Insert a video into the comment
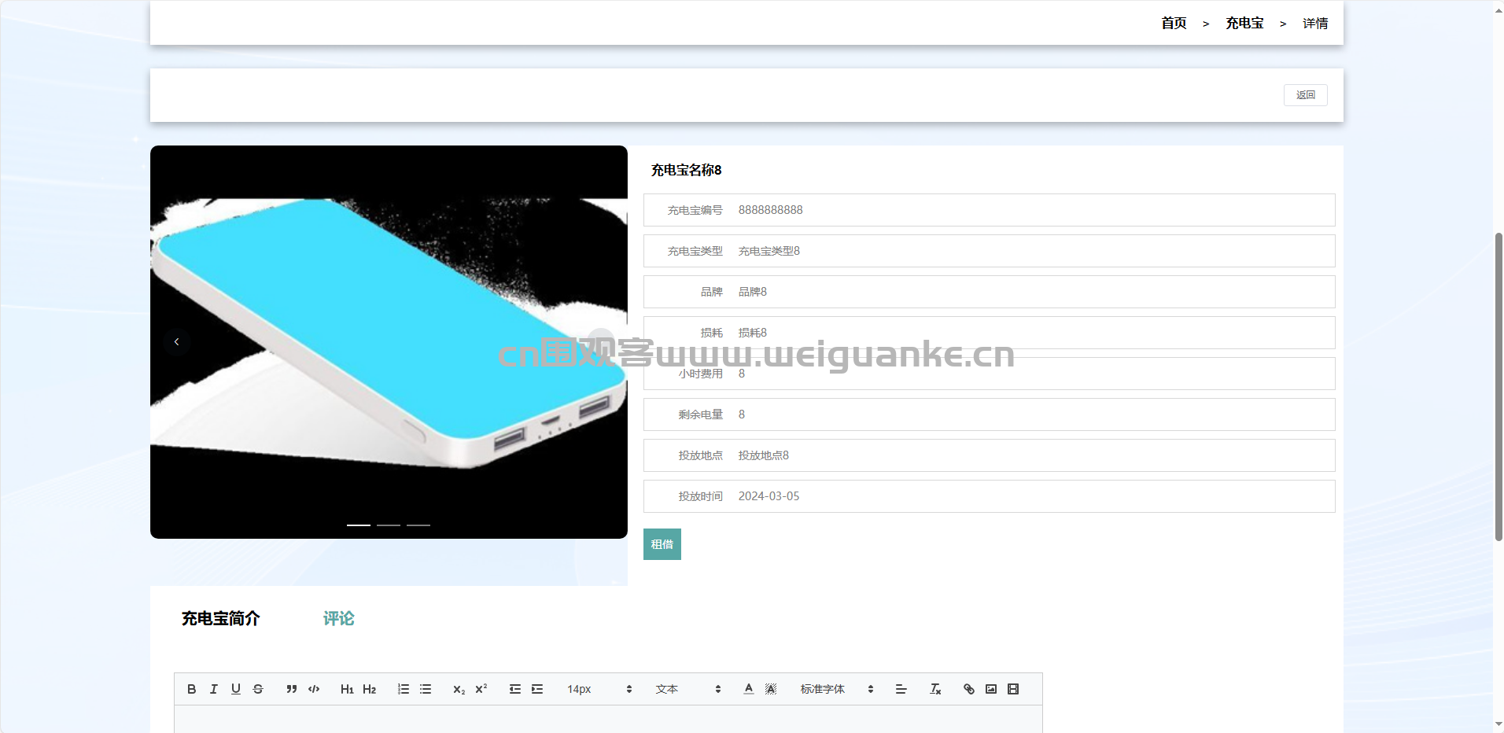This screenshot has width=1504, height=733. click(x=1013, y=689)
